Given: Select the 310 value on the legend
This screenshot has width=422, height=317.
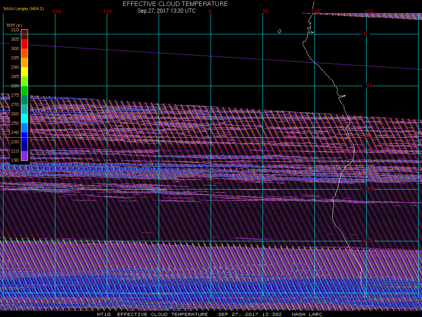Looking at the screenshot, I should coord(15,30).
